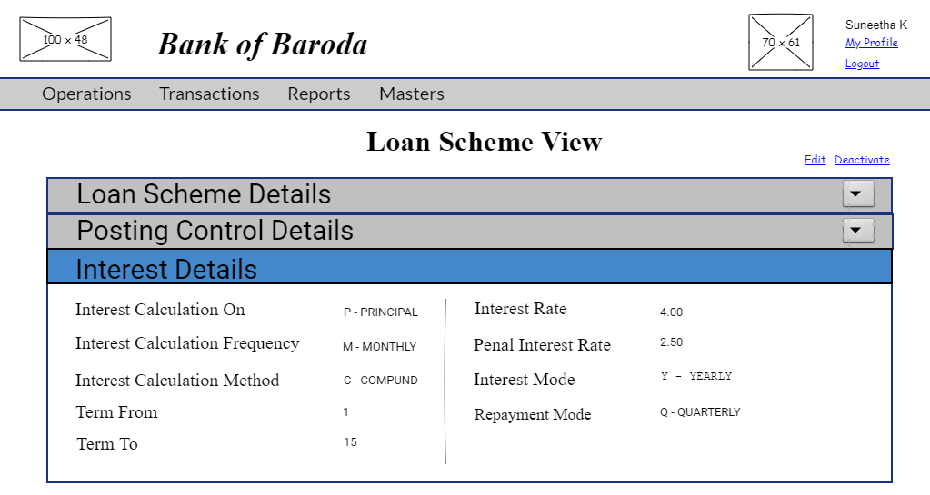Select the Term From value 1
This screenshot has height=495, width=930.
[345, 411]
